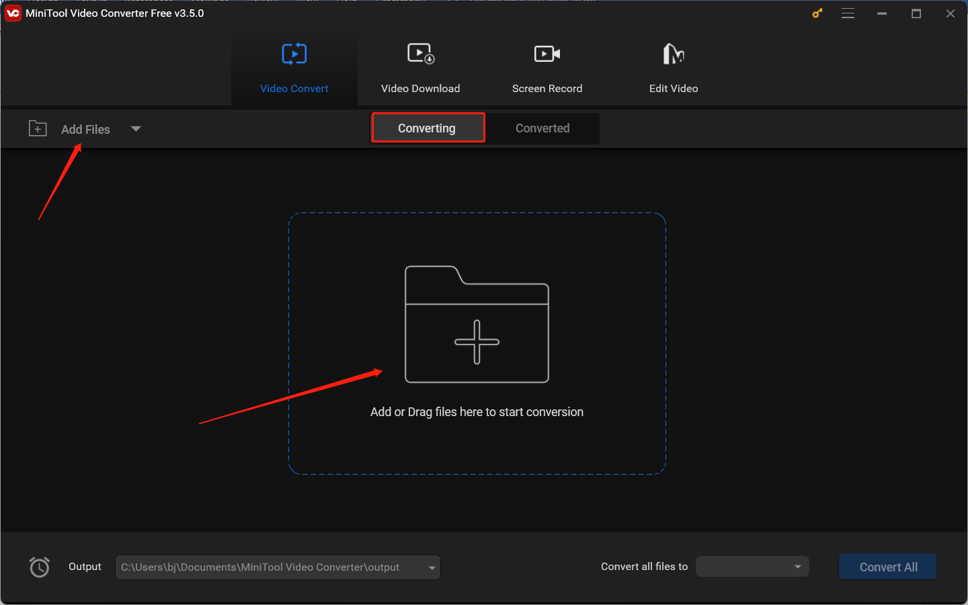Click the Add Files folder-plus icon
This screenshot has height=605, width=968.
(x=38, y=128)
